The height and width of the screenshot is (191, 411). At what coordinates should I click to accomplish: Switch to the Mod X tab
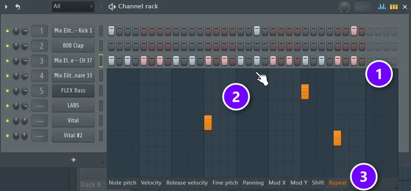pyautogui.click(x=277, y=183)
